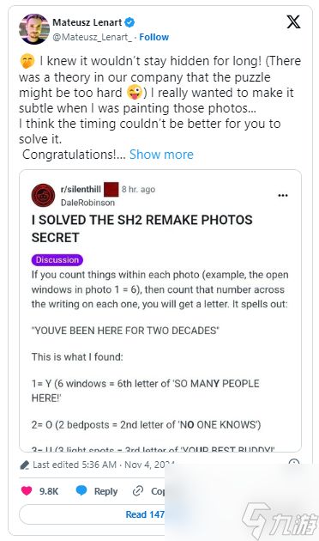Click Mateusz Lenart's profile avatar
Viewport: 319px width, 541px height.
34,29
